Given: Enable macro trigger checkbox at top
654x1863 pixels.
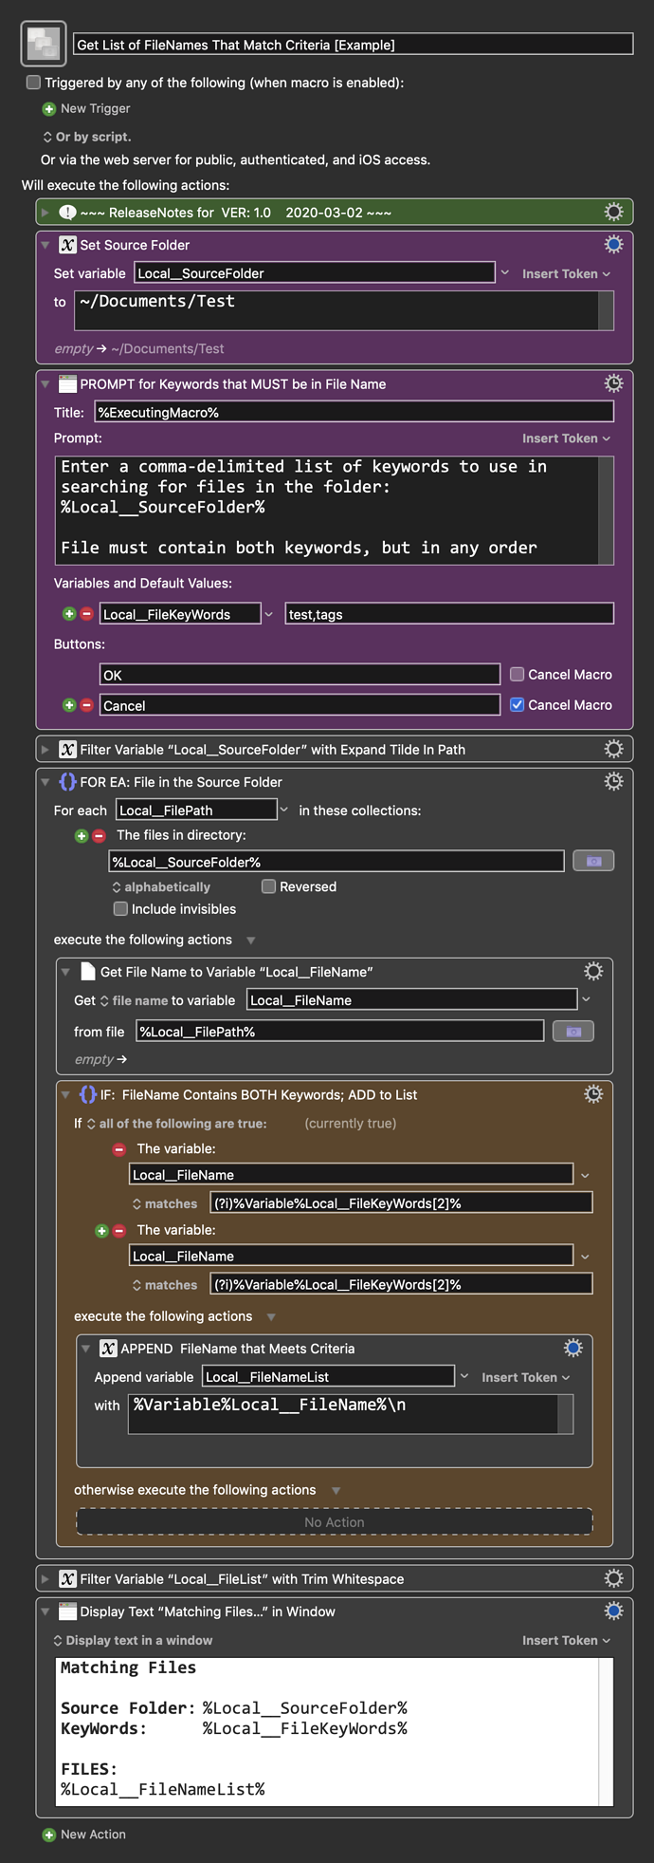Looking at the screenshot, I should pos(33,83).
